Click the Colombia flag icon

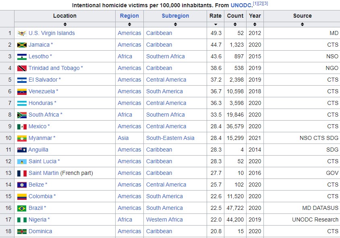click(x=22, y=197)
